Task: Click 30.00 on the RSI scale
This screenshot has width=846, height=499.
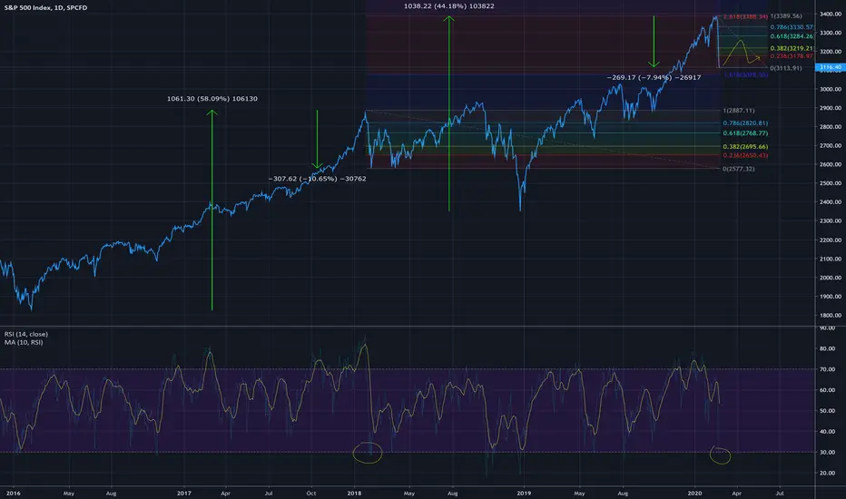Action: [827, 453]
